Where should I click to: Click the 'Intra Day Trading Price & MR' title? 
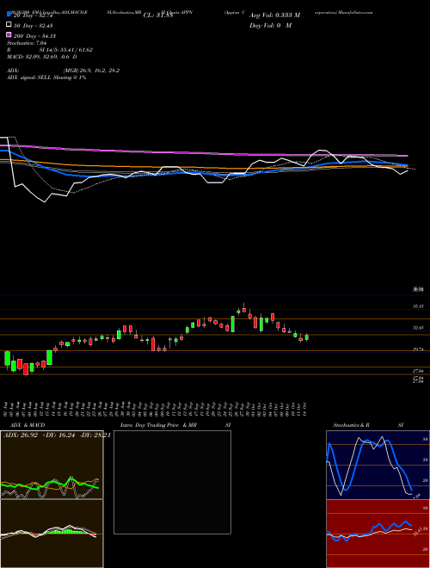[158, 425]
